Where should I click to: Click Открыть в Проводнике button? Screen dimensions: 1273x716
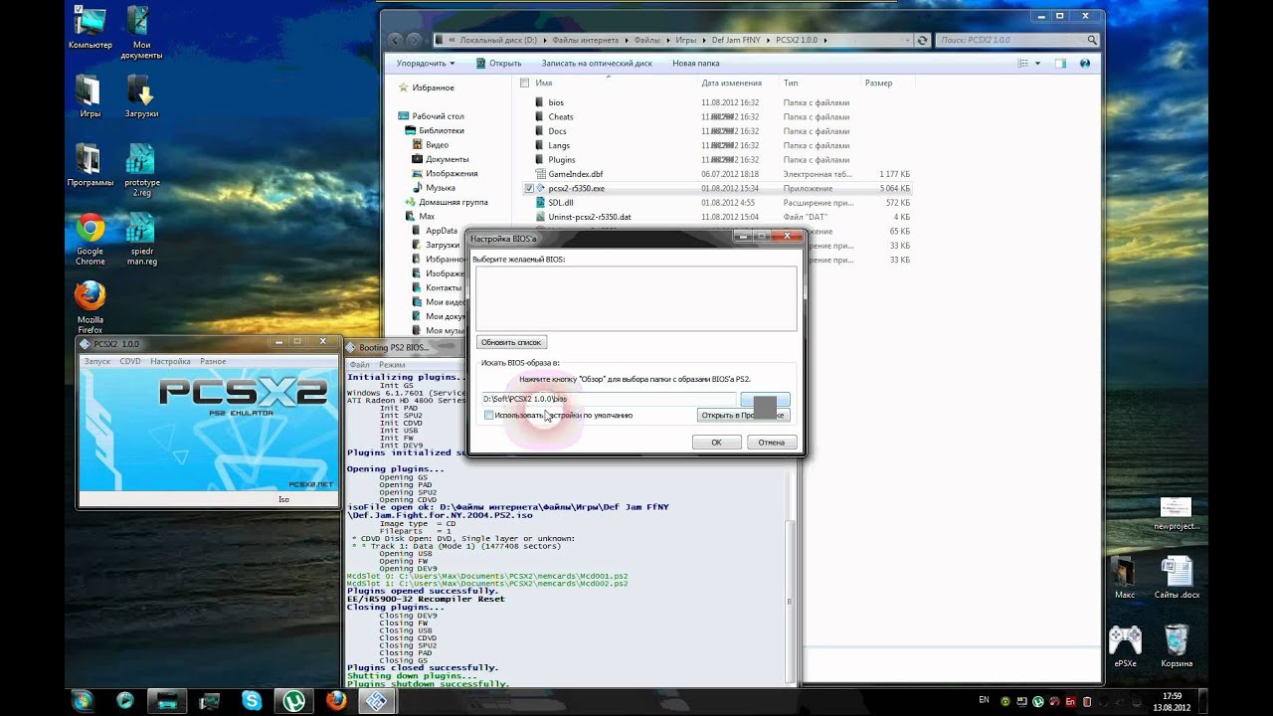coord(743,415)
